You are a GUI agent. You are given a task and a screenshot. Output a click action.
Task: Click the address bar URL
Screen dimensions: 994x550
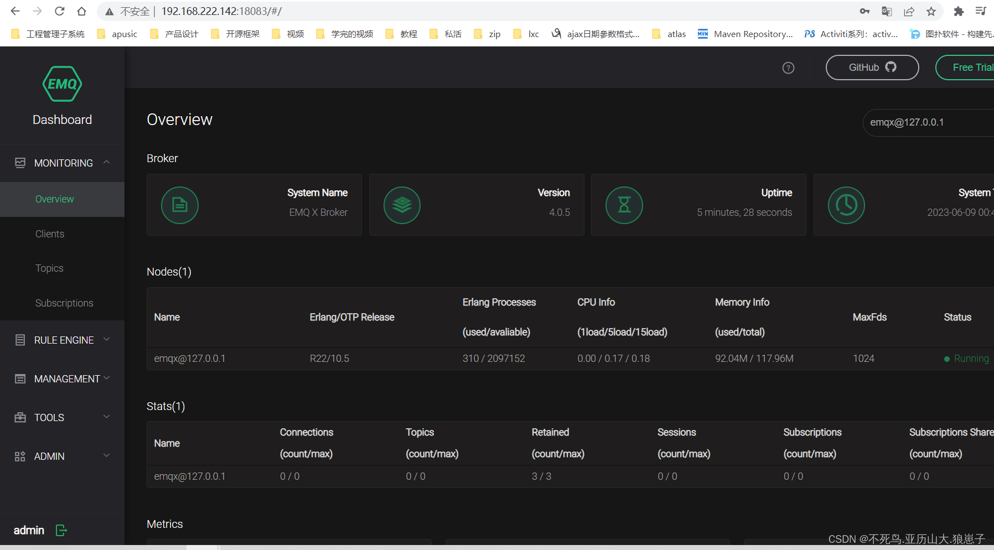click(x=221, y=11)
